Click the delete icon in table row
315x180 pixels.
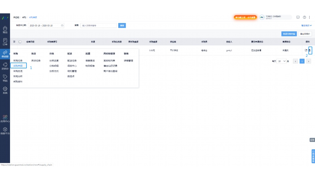310,50
